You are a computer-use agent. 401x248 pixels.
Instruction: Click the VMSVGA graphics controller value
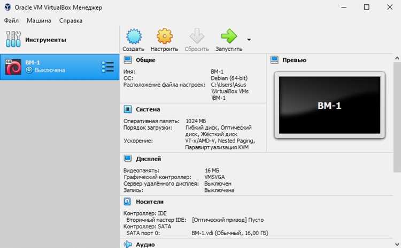tap(214, 177)
